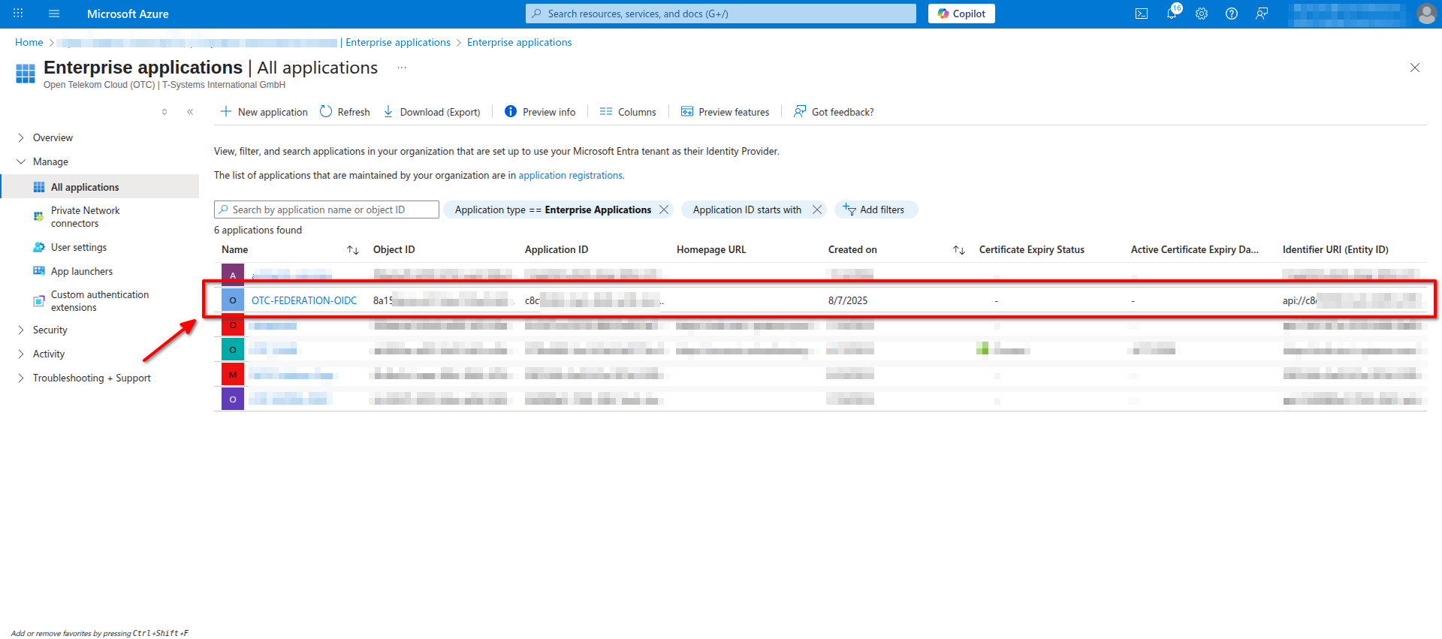Open User settings in sidebar
This screenshot has height=639, width=1442.
79,247
